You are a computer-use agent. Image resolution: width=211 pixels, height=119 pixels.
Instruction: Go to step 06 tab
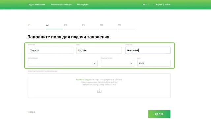tap(127, 26)
